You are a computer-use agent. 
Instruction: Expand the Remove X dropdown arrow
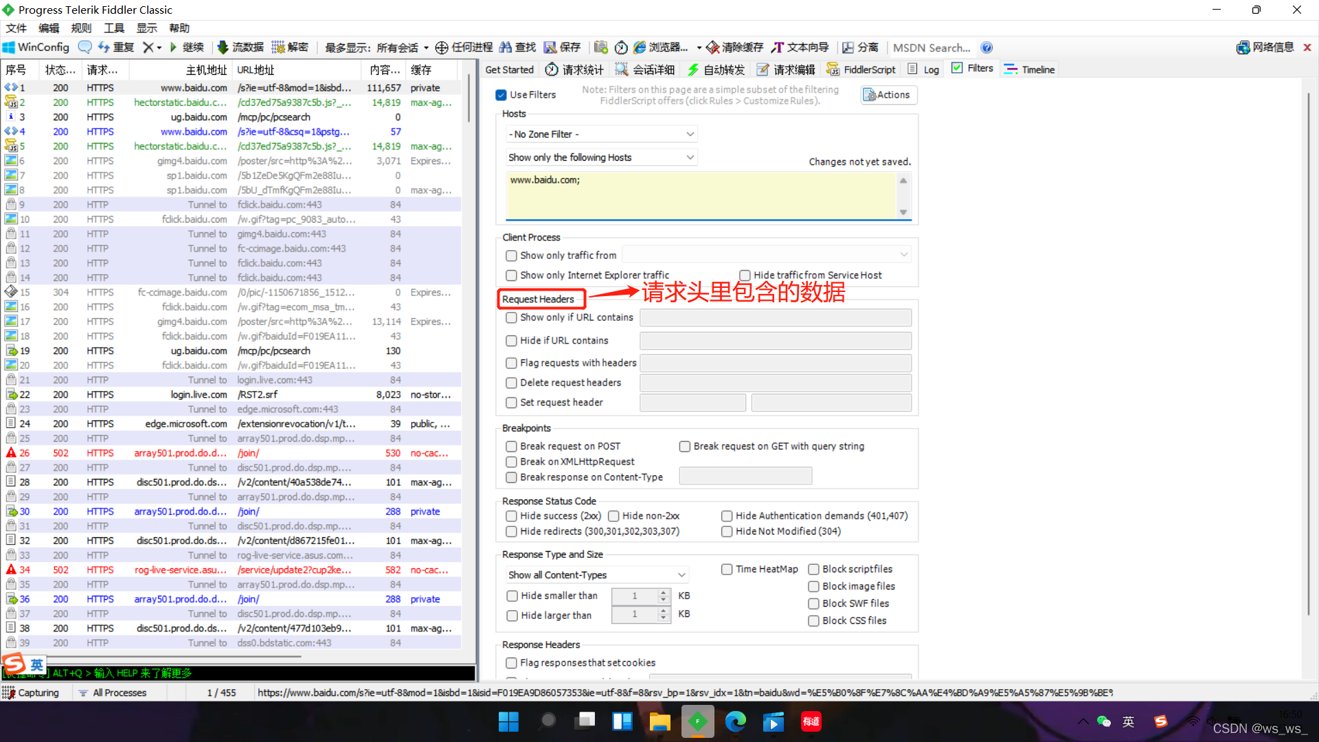coord(159,48)
